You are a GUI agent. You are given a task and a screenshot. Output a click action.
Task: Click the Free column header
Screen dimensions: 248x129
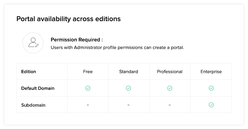[x=88, y=72]
